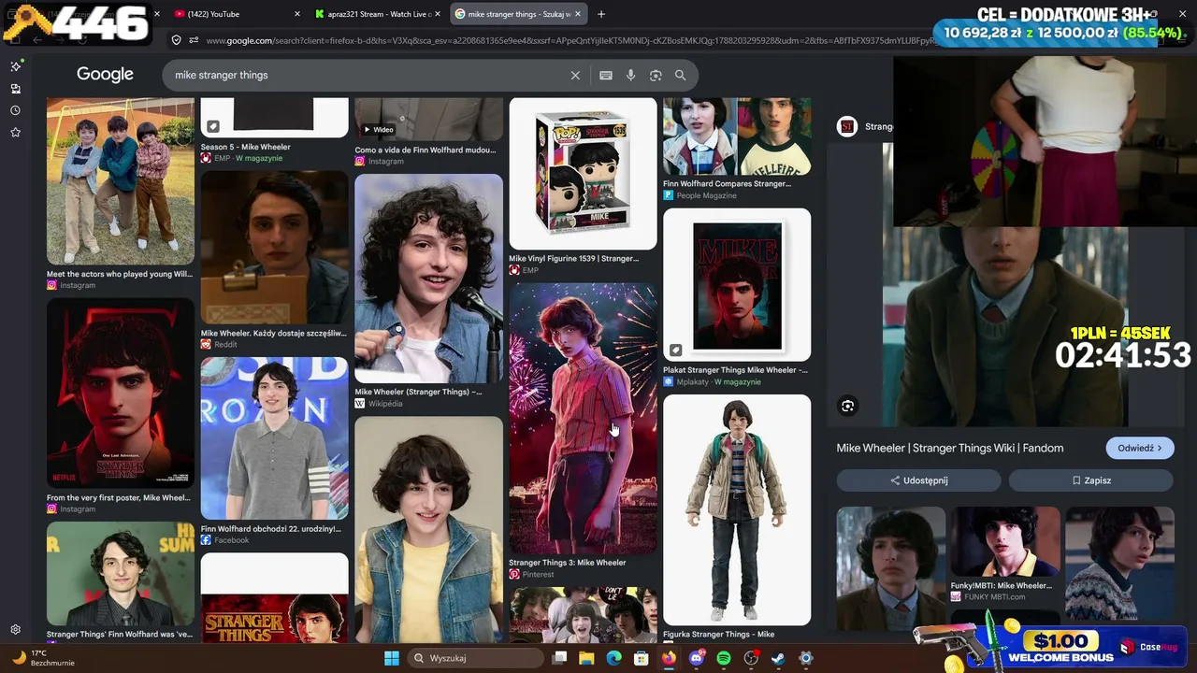Click the Zapisz save button
Viewport: 1197px width, 673px height.
(1091, 480)
